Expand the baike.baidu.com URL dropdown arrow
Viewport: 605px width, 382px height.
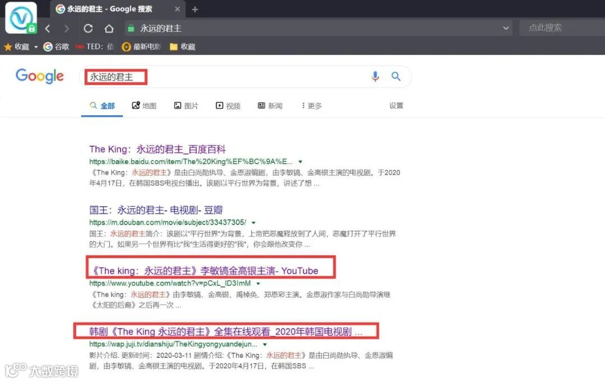300,162
